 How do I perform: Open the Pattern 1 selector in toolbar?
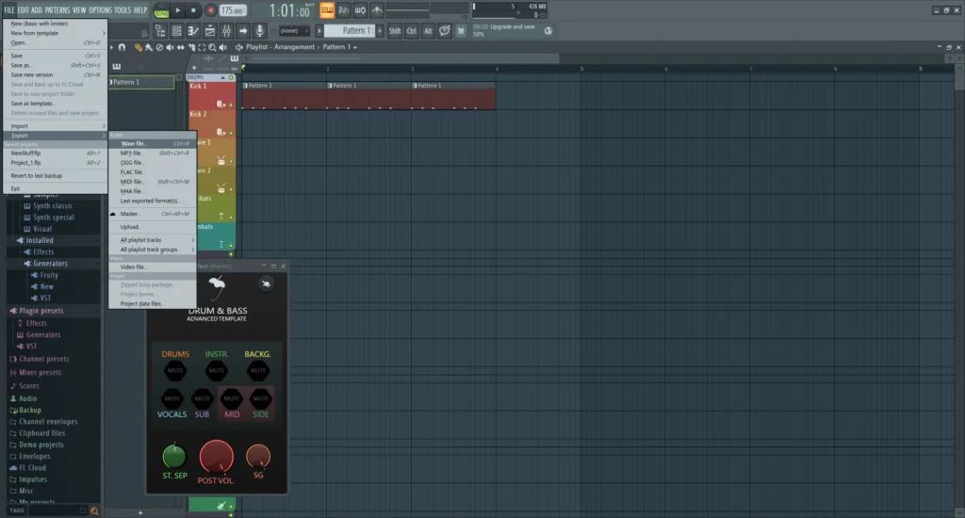(350, 31)
